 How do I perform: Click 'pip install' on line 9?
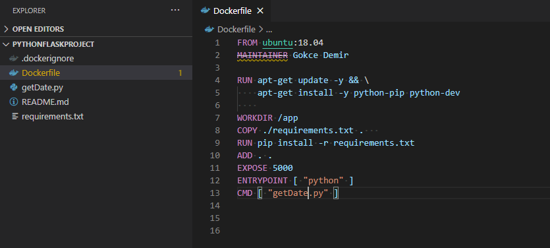(285, 143)
